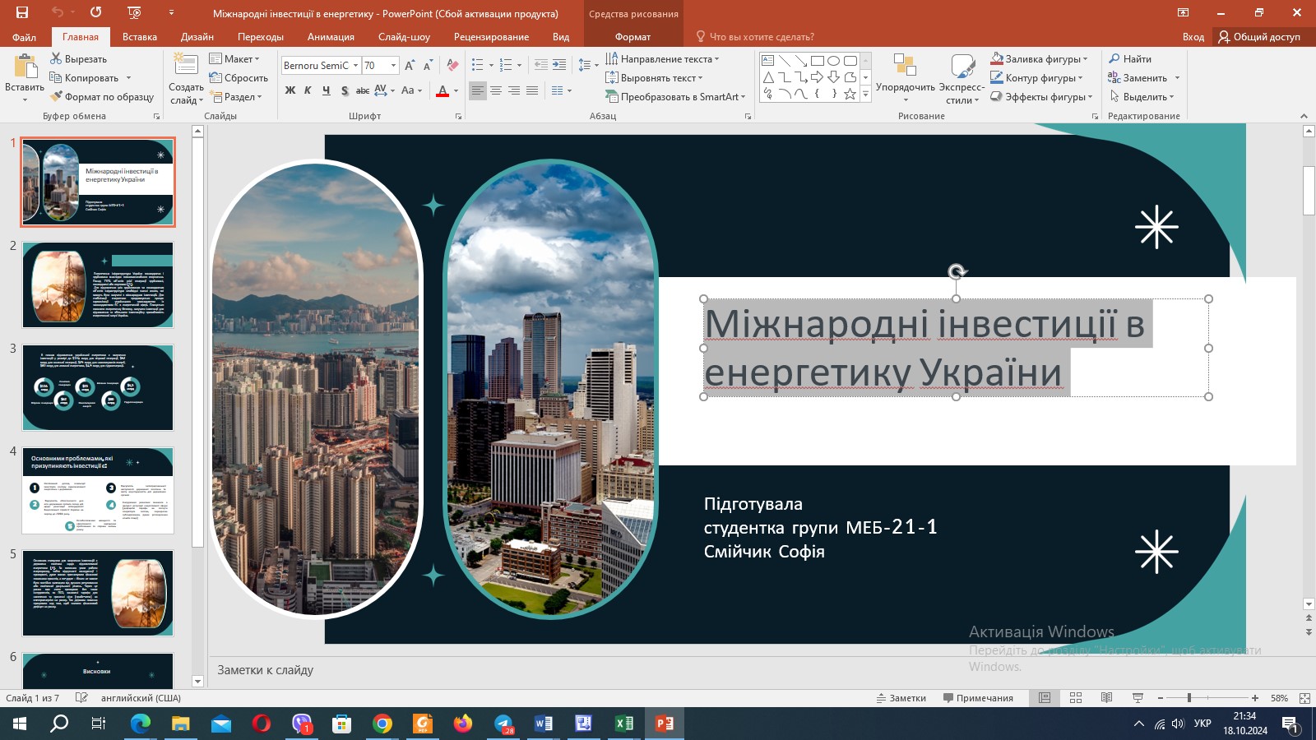This screenshot has height=740, width=1316.
Task: Switch to Reading view in status bar
Action: tap(1107, 698)
